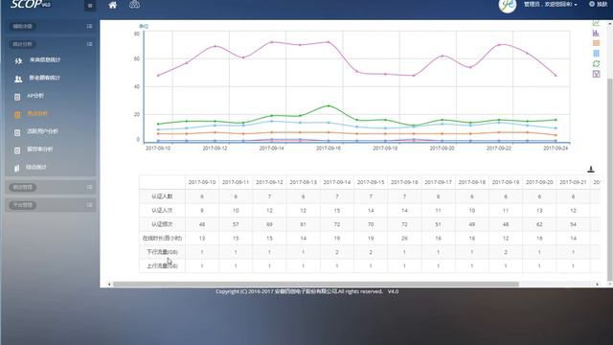This screenshot has width=613, height=345.
Task: Click the download icon above the table
Action: [x=591, y=169]
